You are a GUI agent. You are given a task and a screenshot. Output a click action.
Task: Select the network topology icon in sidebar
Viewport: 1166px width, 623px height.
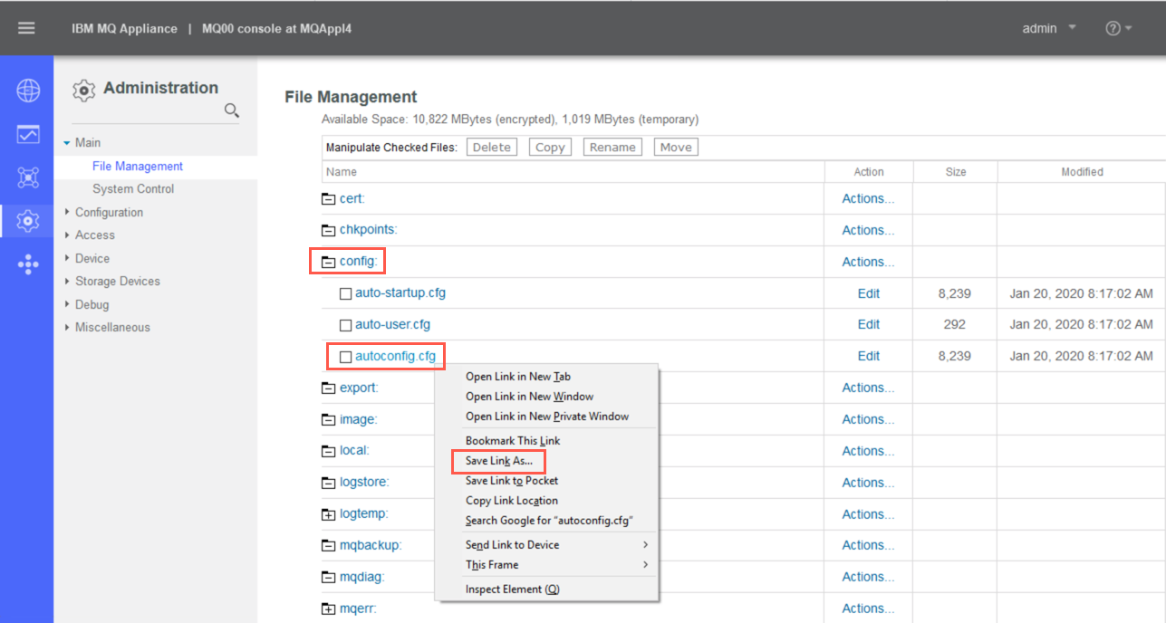click(x=28, y=177)
